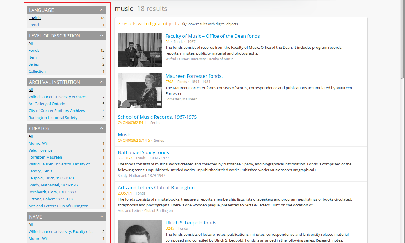The image size is (405, 243).
Task: Filter by Fonds level of description
Action: click(x=34, y=51)
